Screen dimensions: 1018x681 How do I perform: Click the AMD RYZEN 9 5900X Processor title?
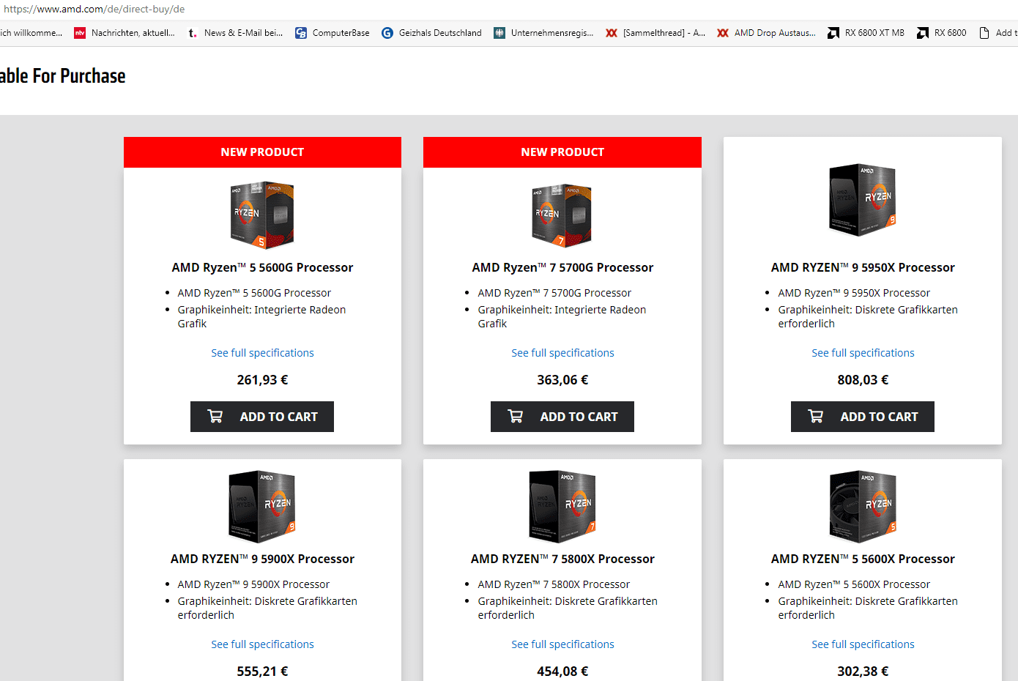(262, 559)
